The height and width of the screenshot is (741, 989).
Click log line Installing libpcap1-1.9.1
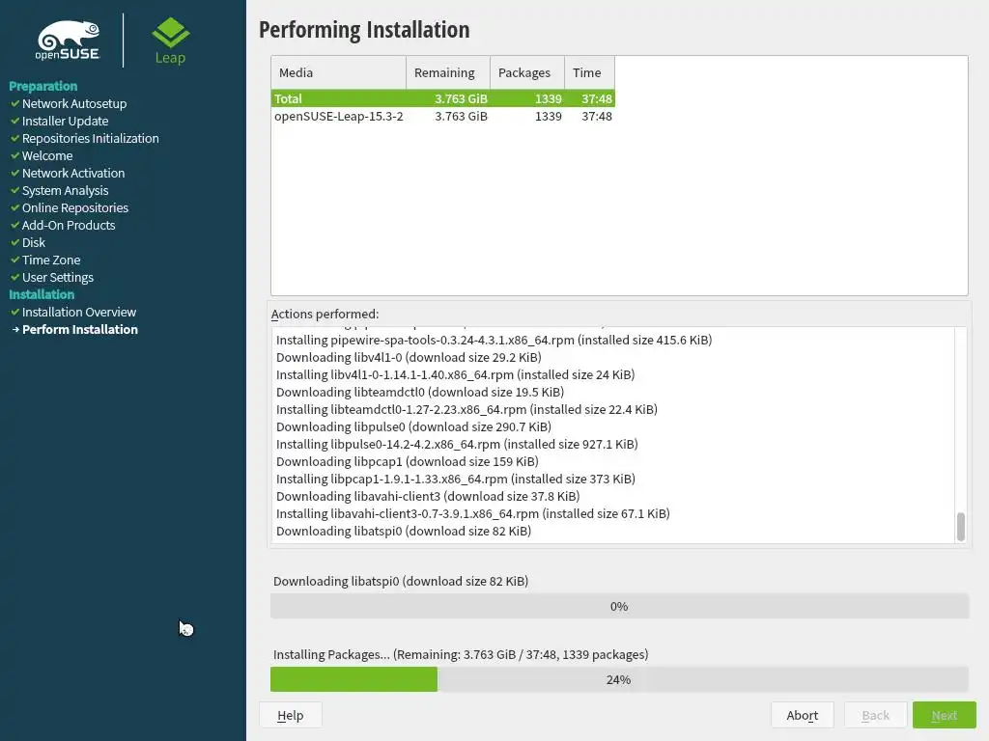[x=456, y=479]
